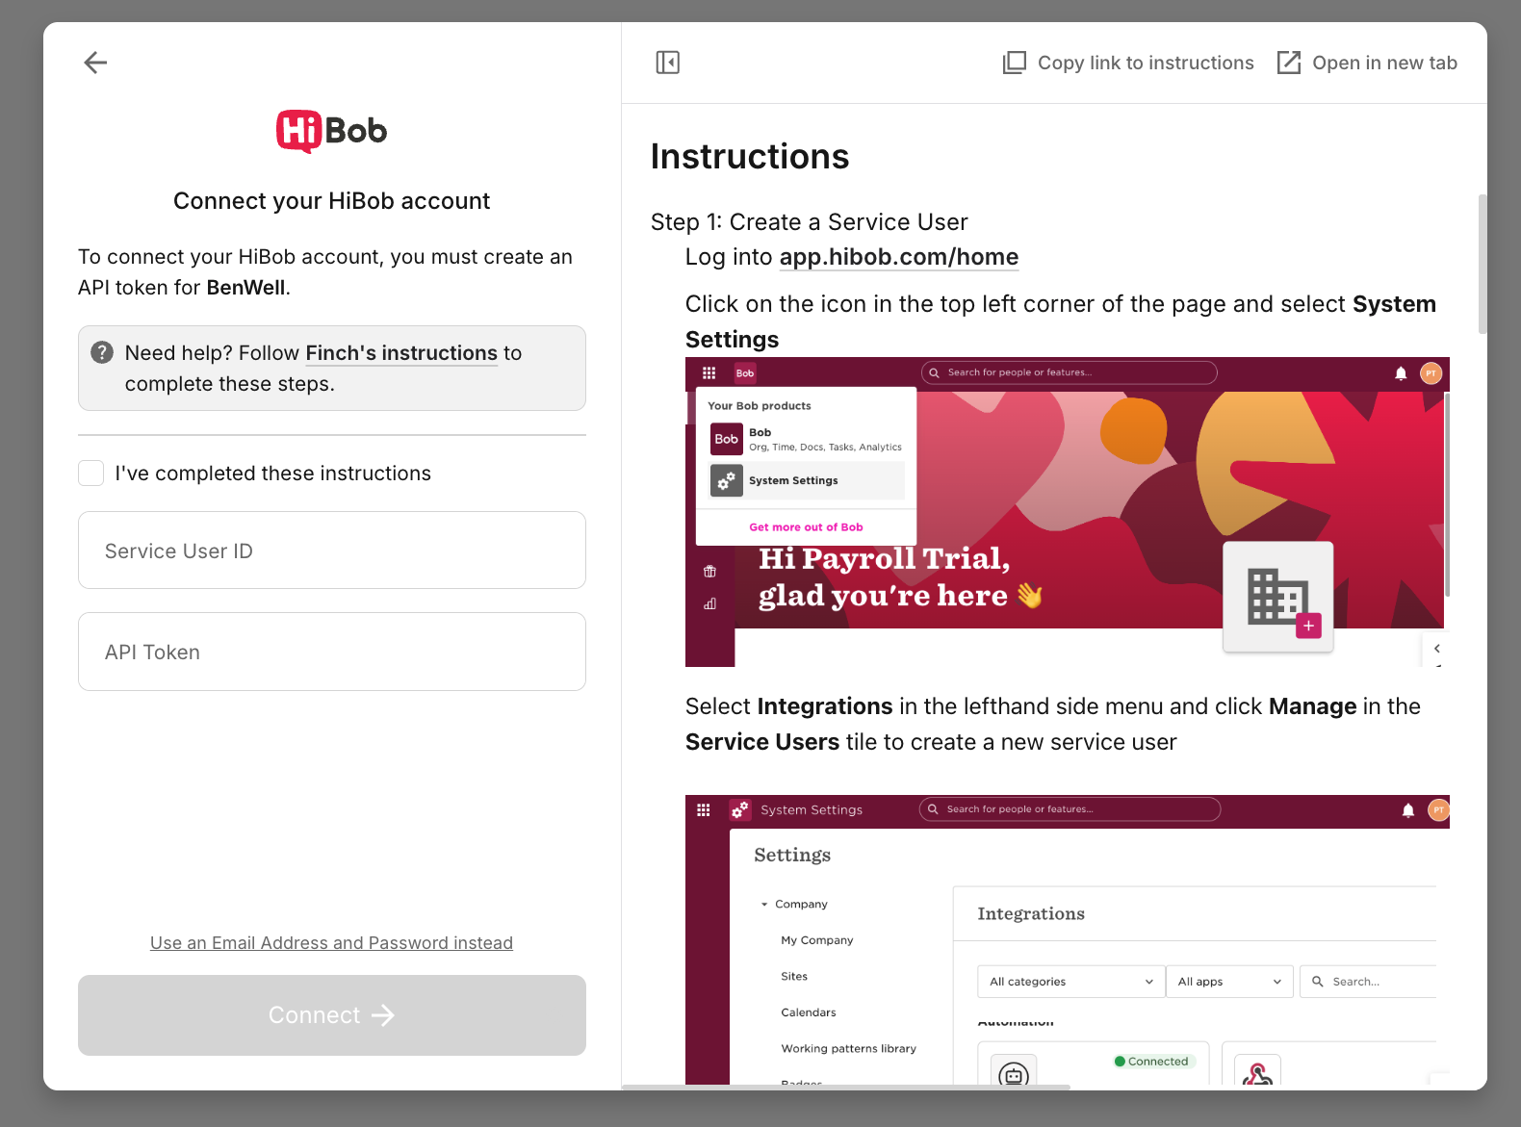Collapse the instructions side panel icon

click(667, 63)
